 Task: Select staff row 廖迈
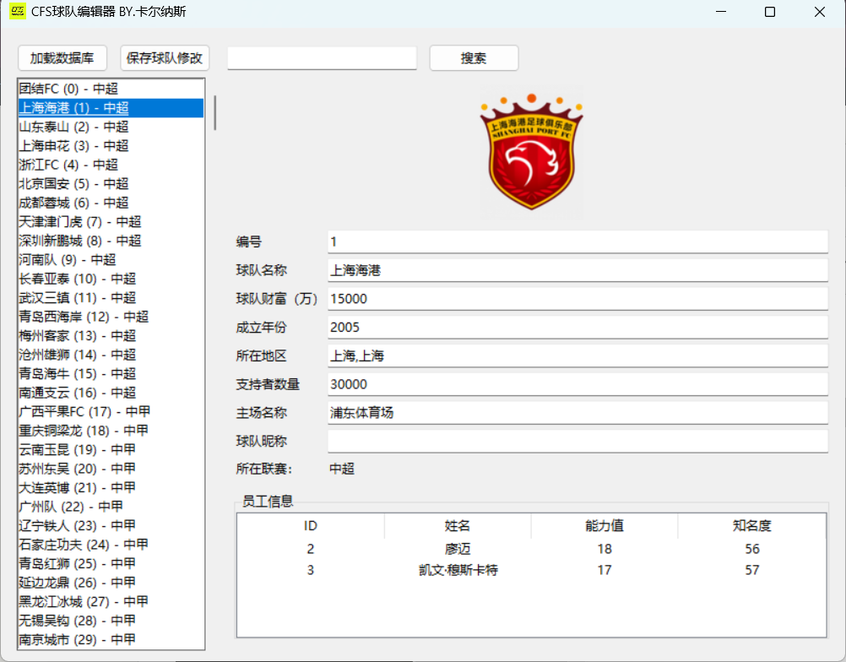pyautogui.click(x=531, y=549)
